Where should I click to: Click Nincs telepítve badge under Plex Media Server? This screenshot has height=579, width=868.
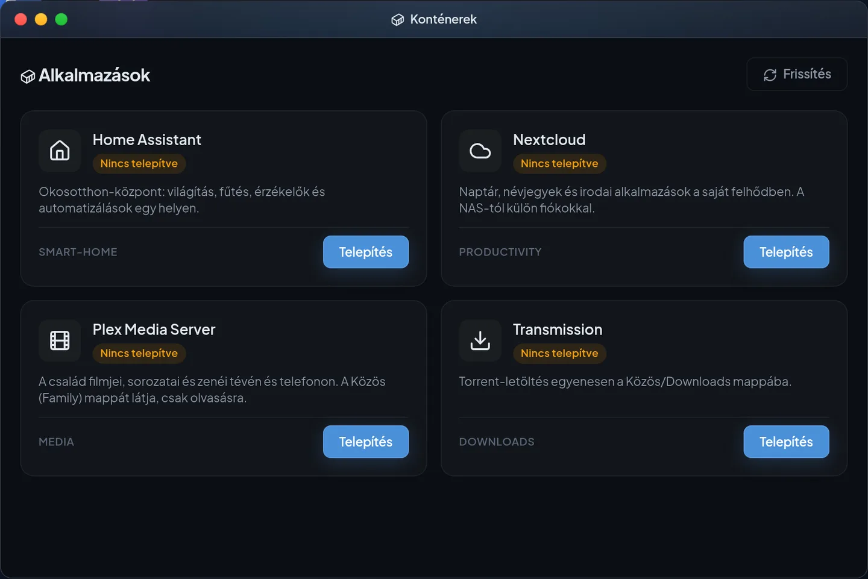[x=139, y=353]
